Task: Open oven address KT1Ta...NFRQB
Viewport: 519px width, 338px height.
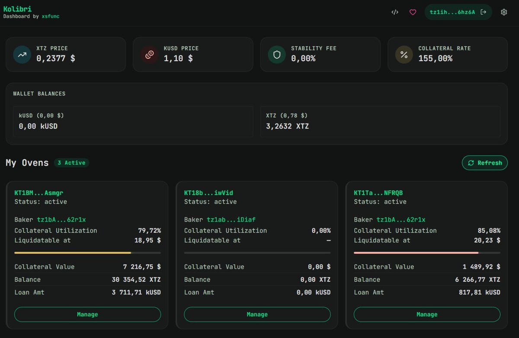Action: pyautogui.click(x=378, y=193)
